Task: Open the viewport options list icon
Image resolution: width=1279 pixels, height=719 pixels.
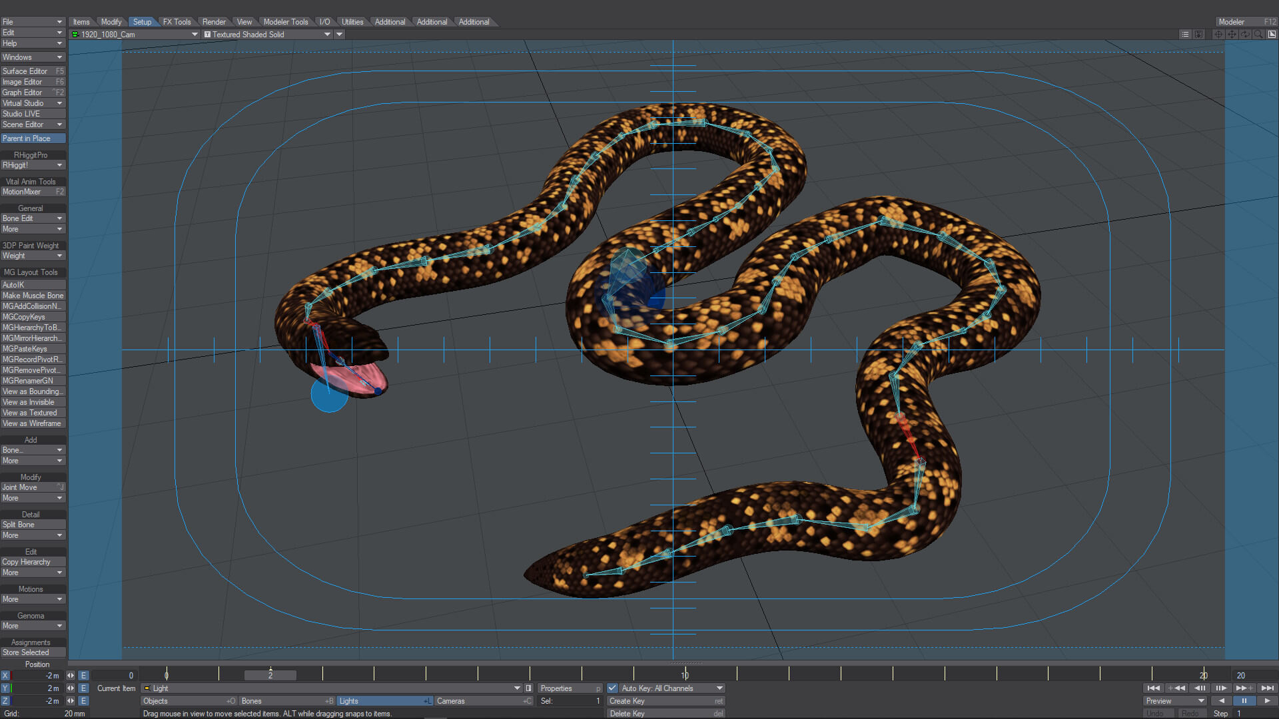Action: (1185, 34)
